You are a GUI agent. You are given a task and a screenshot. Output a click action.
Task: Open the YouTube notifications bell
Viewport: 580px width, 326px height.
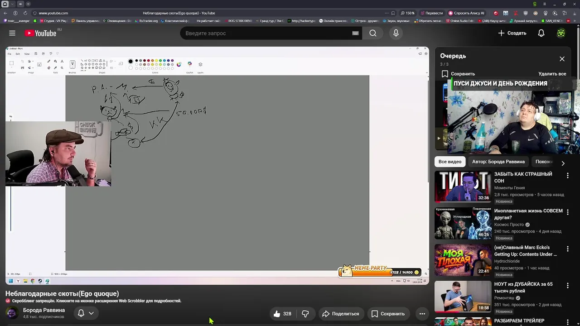tap(541, 33)
